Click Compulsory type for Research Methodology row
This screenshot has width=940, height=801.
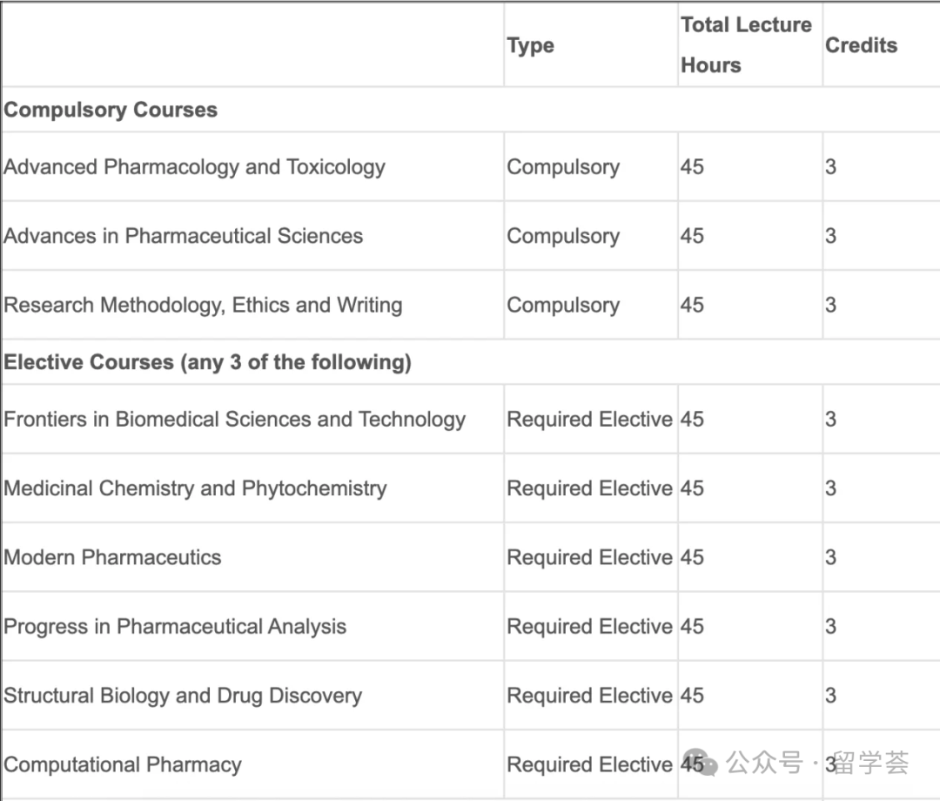click(563, 305)
